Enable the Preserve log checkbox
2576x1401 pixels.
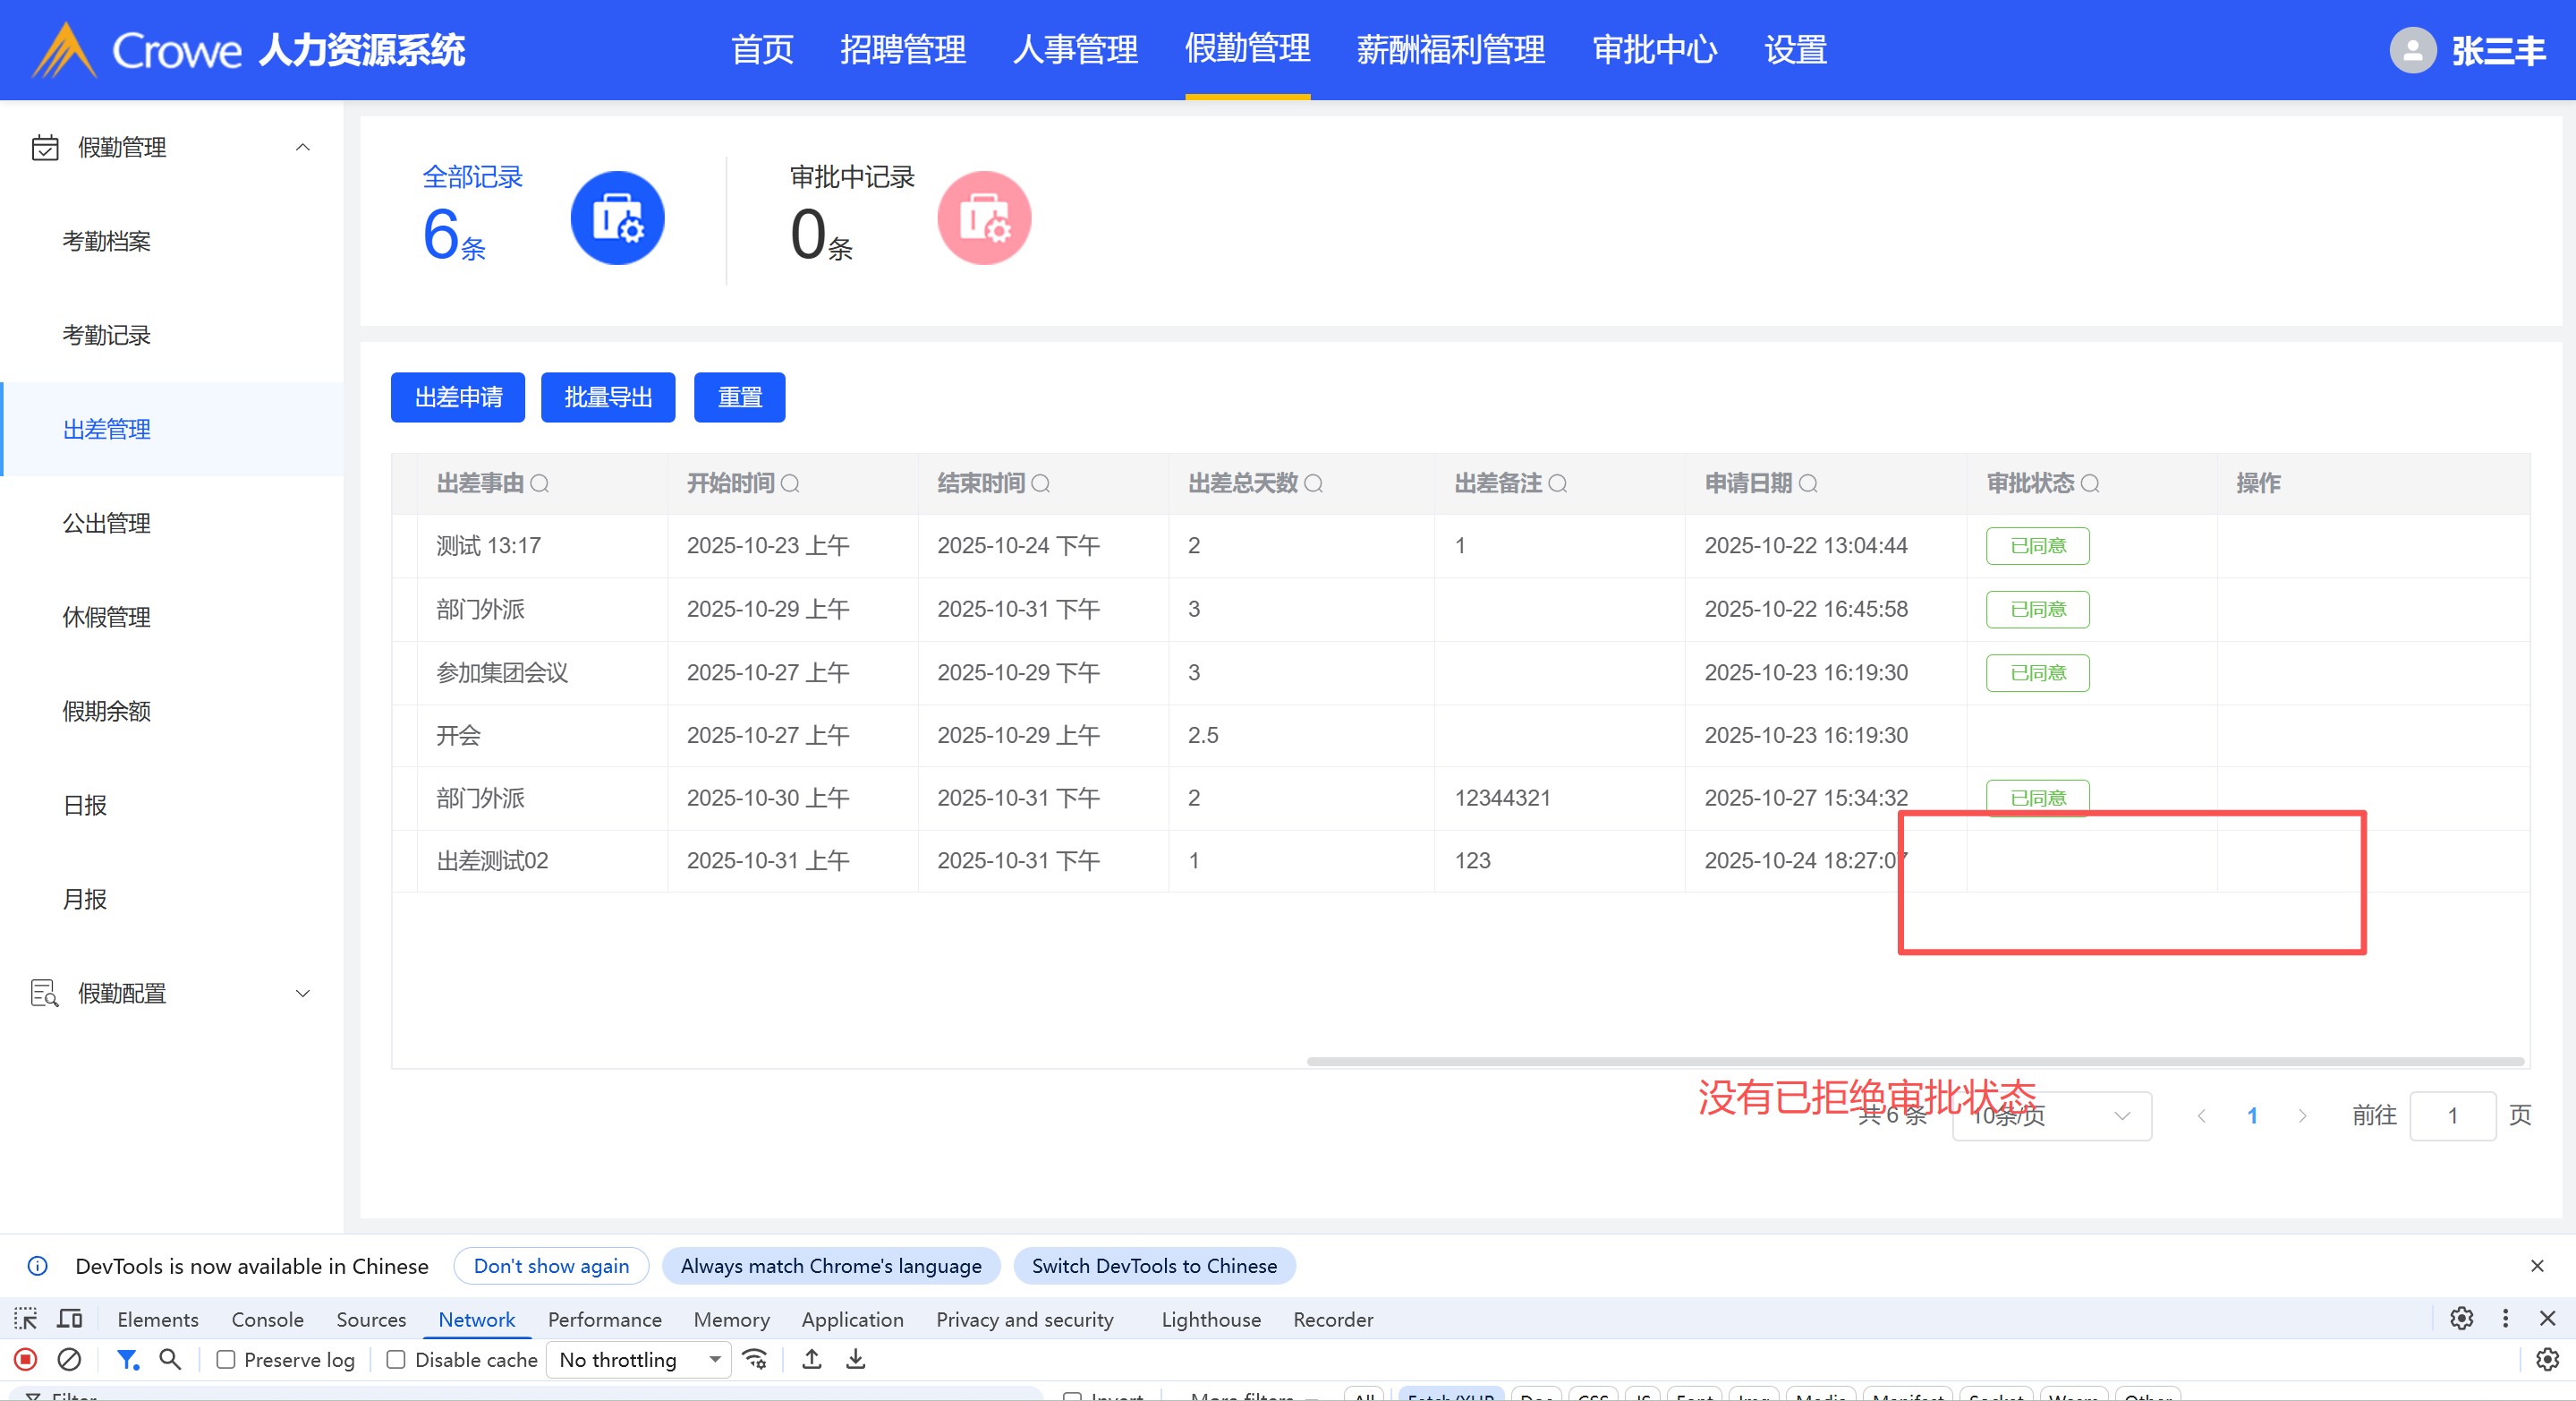[226, 1359]
